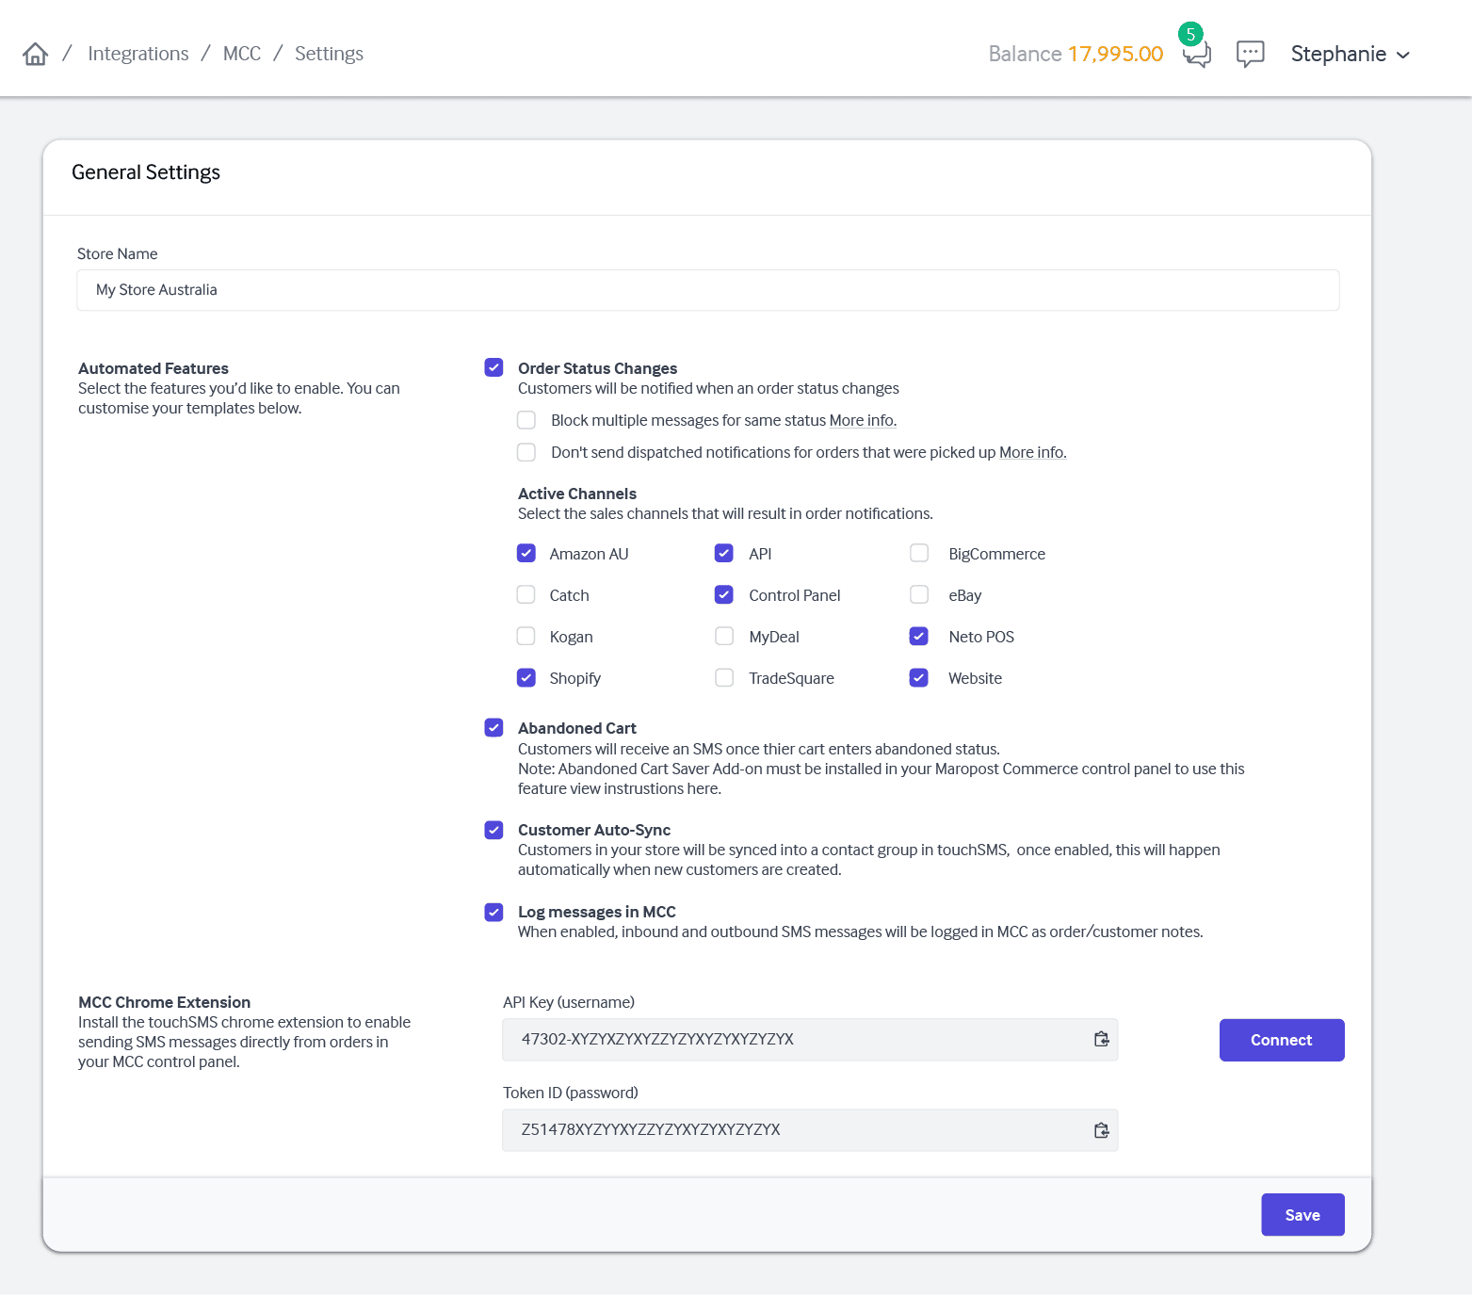Open More info link for dispatched notifications
Viewport: 1472px width, 1296px height.
pyautogui.click(x=1031, y=452)
